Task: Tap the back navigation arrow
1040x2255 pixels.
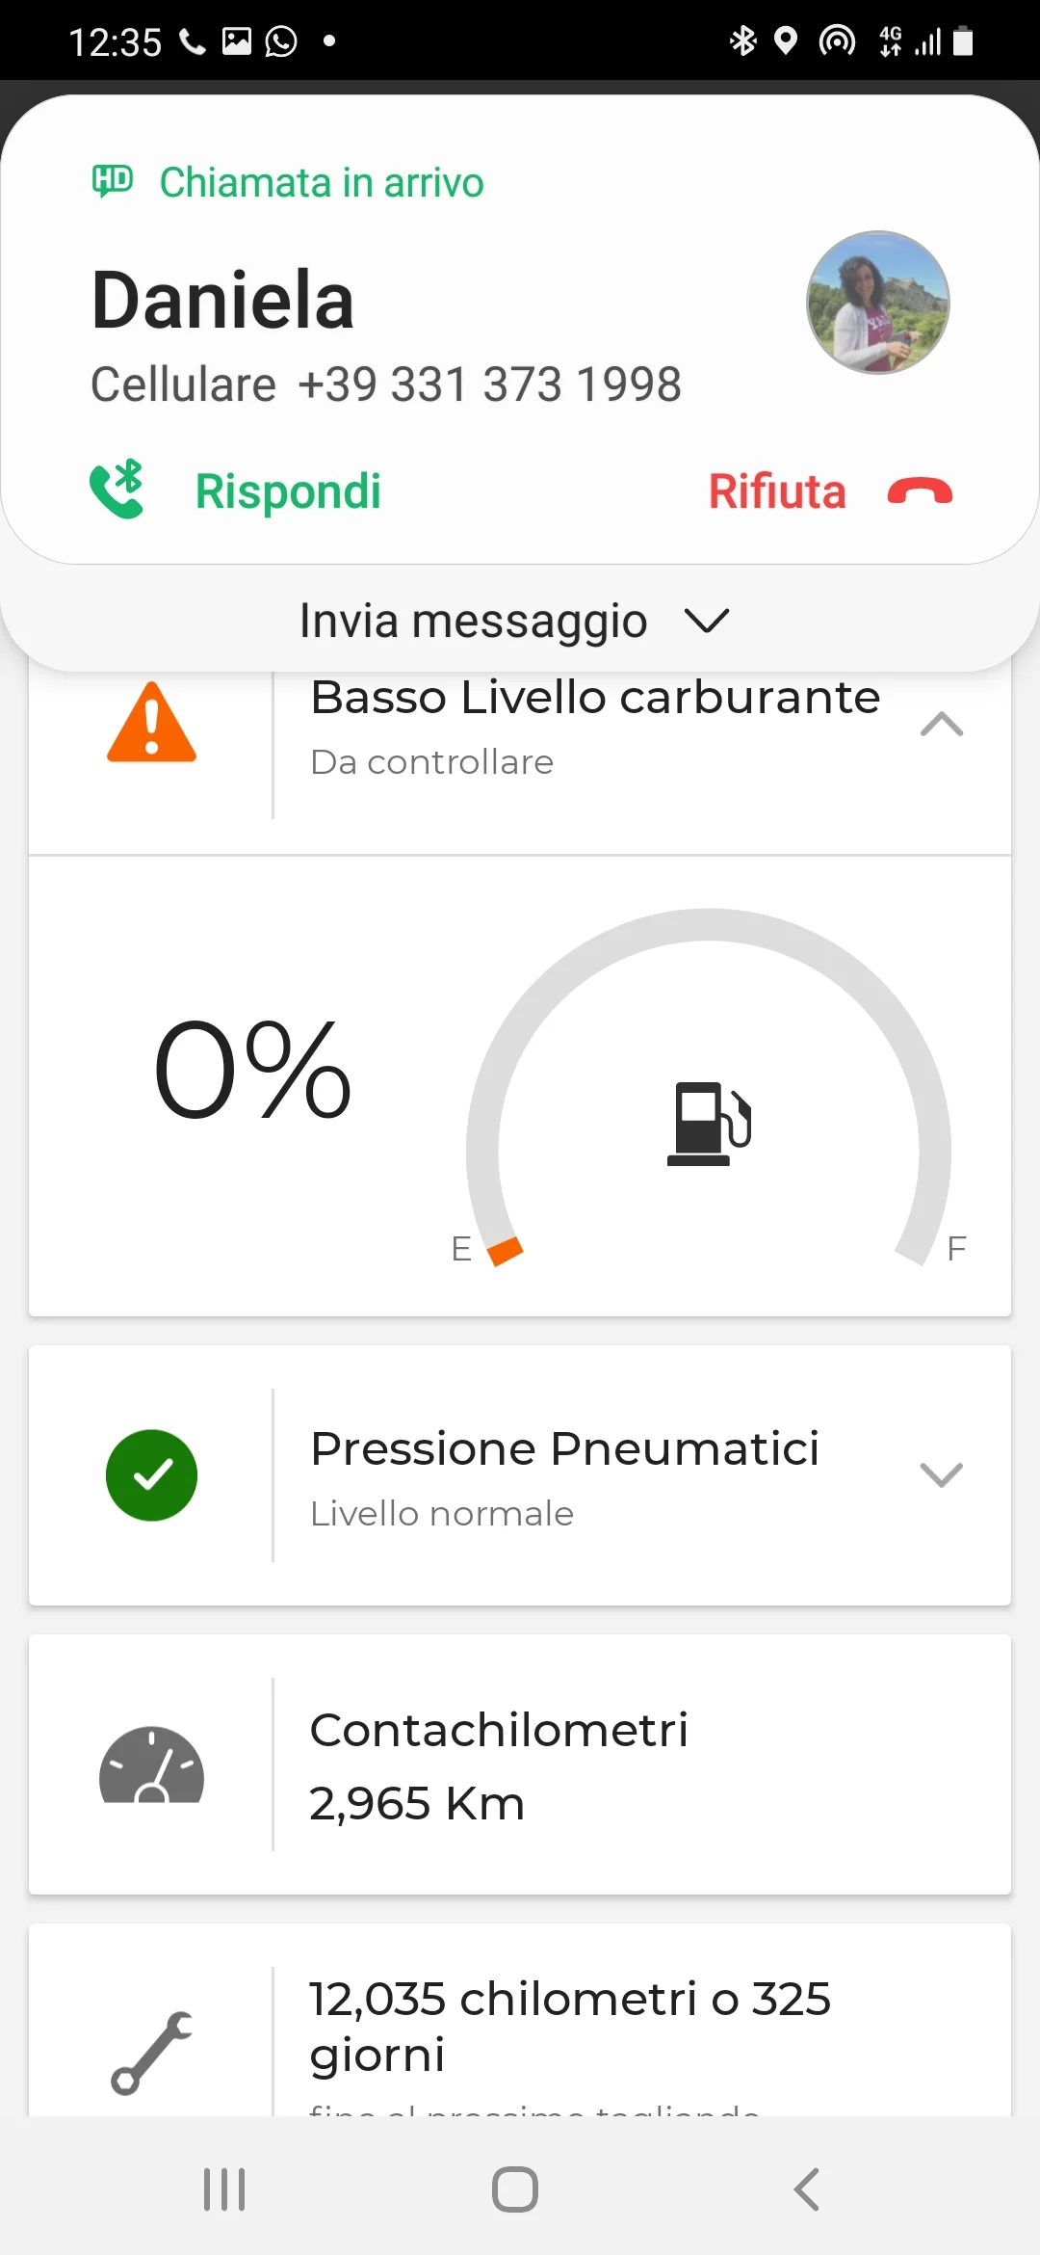Action: [807, 2189]
